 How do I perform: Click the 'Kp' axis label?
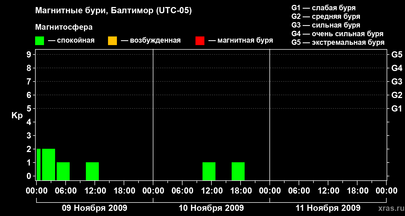coord(17,116)
